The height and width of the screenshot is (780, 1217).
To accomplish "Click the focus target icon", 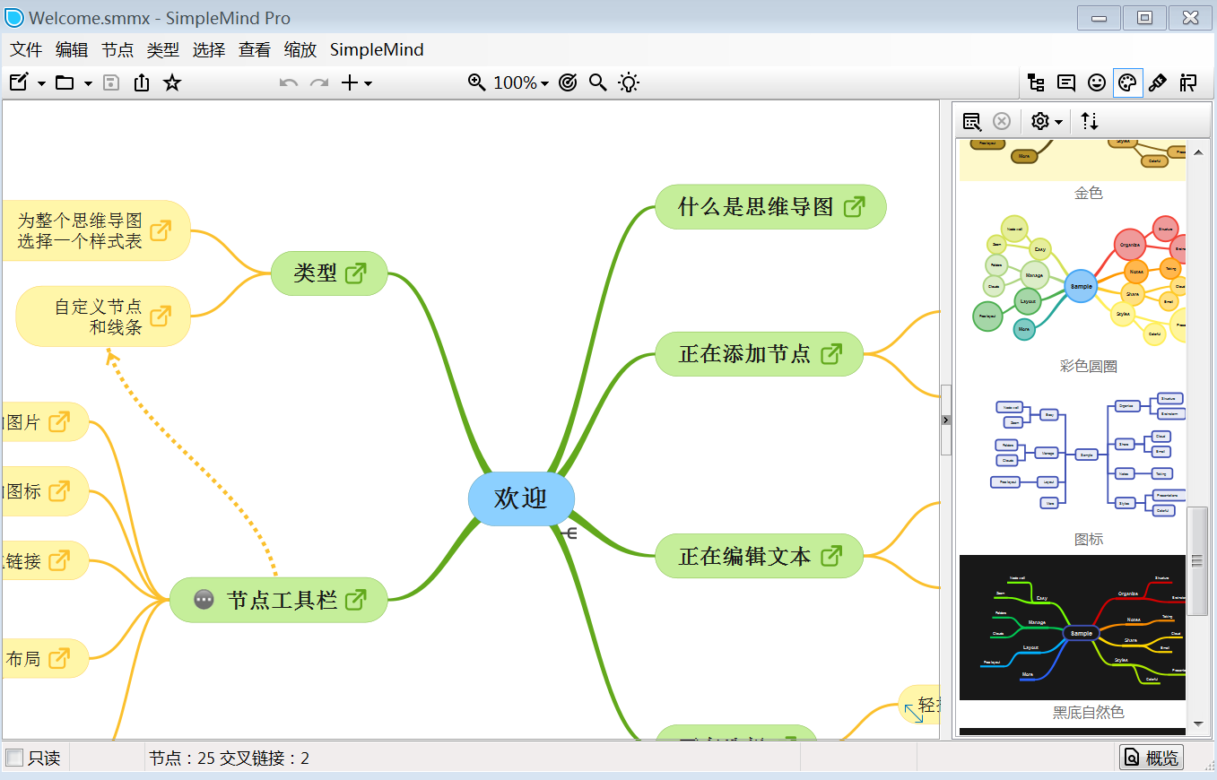I will [x=568, y=83].
